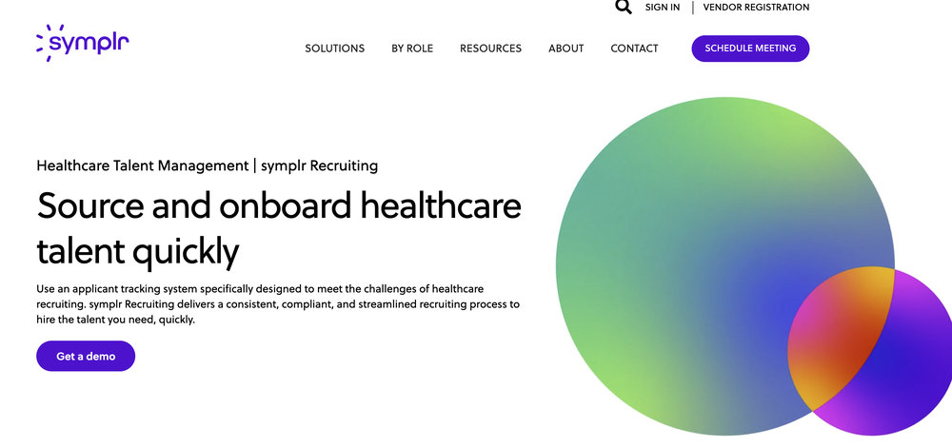Click the applicant tracking system description paragraph
952x447 pixels.
(278, 303)
